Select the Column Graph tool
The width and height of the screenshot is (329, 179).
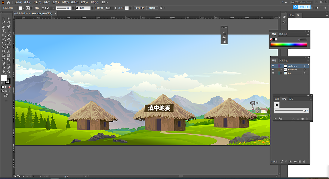pos(9,64)
